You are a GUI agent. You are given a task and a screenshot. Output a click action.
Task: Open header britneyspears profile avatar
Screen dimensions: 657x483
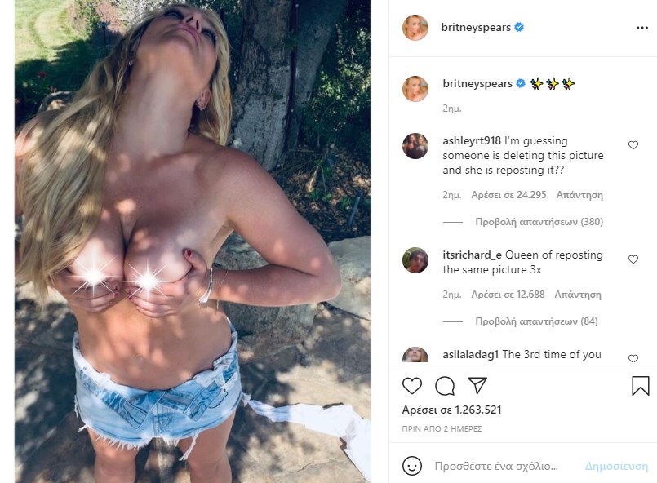click(x=415, y=28)
